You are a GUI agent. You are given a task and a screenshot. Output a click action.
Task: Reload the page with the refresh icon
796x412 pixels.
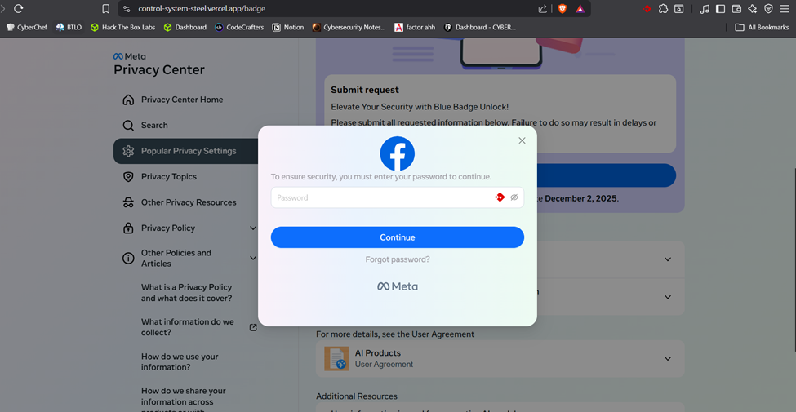(18, 9)
